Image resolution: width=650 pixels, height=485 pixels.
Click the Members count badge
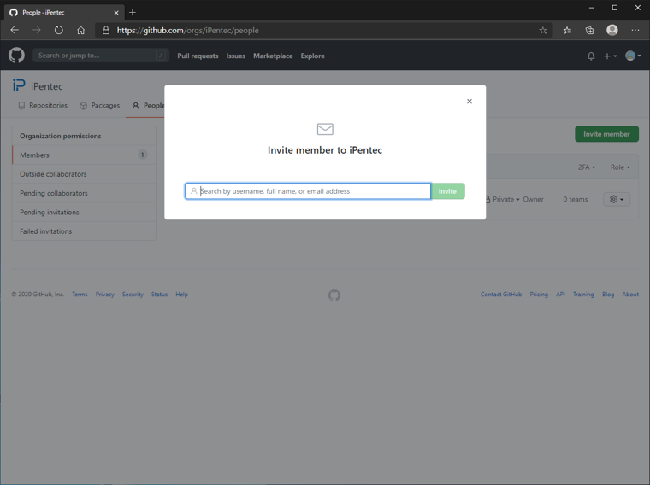[x=142, y=155]
